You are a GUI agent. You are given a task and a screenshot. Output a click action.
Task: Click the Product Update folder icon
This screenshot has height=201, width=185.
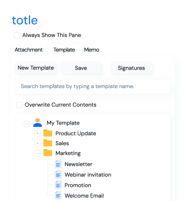(48, 133)
